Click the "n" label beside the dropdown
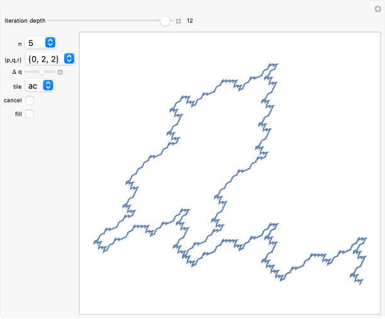This screenshot has height=319, width=385. coord(20,43)
